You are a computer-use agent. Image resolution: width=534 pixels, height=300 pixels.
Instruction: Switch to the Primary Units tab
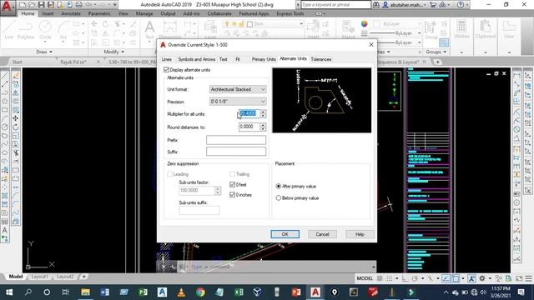tap(264, 59)
